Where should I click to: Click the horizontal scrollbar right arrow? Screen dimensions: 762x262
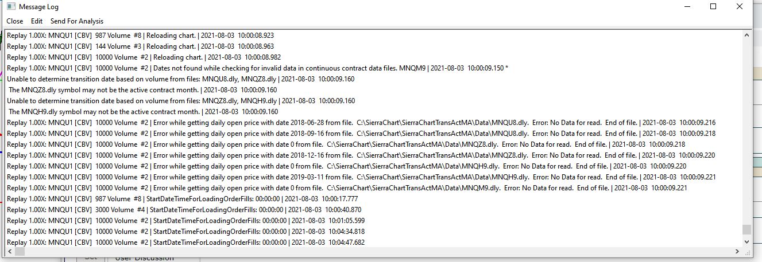[737, 252]
